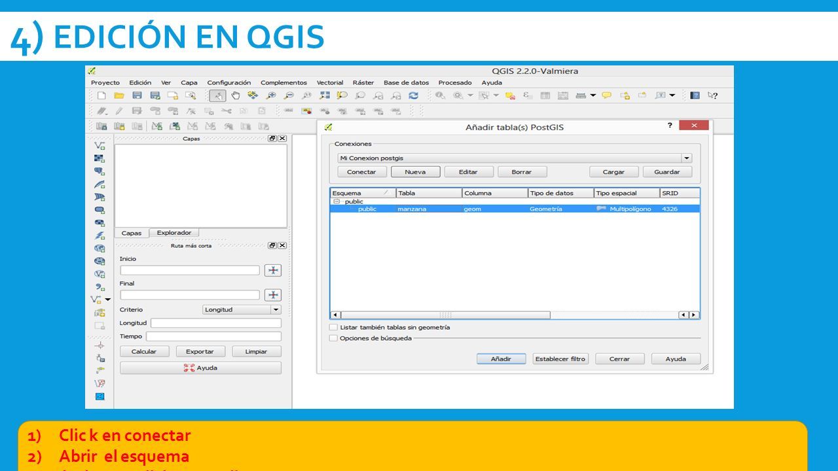Click the Refresh map icon
This screenshot has height=471, width=838.
coord(413,96)
